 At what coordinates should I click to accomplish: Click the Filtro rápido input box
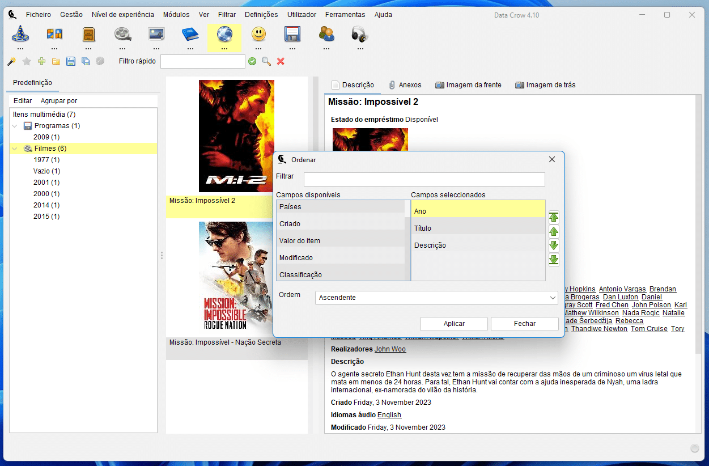(203, 61)
